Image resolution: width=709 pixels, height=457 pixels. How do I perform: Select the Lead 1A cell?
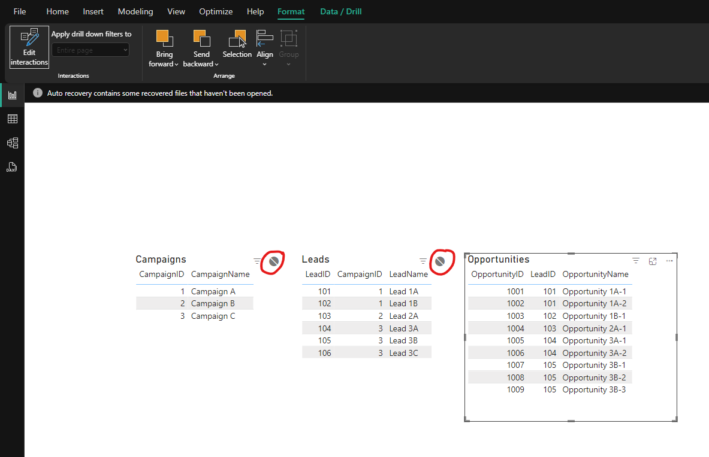(x=403, y=291)
